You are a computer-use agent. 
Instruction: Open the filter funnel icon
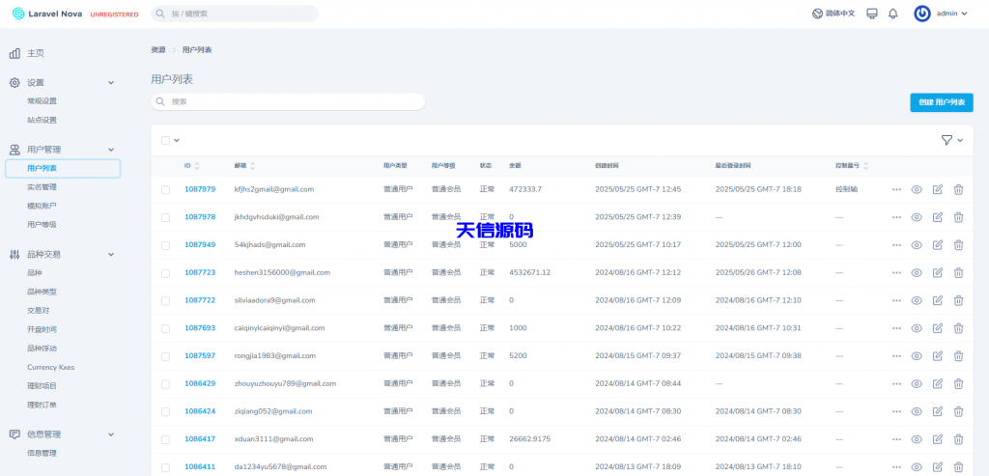[947, 140]
